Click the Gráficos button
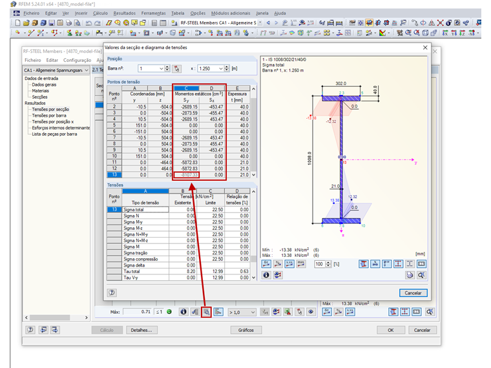 pos(245,330)
